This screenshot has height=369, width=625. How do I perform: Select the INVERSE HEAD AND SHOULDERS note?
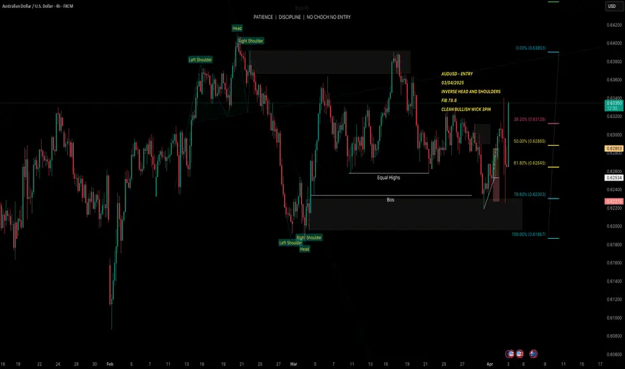point(471,91)
